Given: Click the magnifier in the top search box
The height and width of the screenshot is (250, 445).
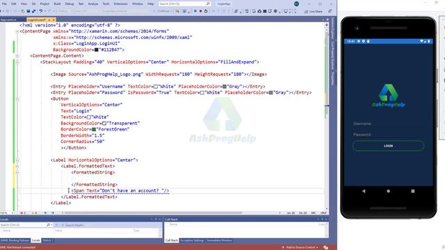Looking at the screenshot, I should click(208, 3).
